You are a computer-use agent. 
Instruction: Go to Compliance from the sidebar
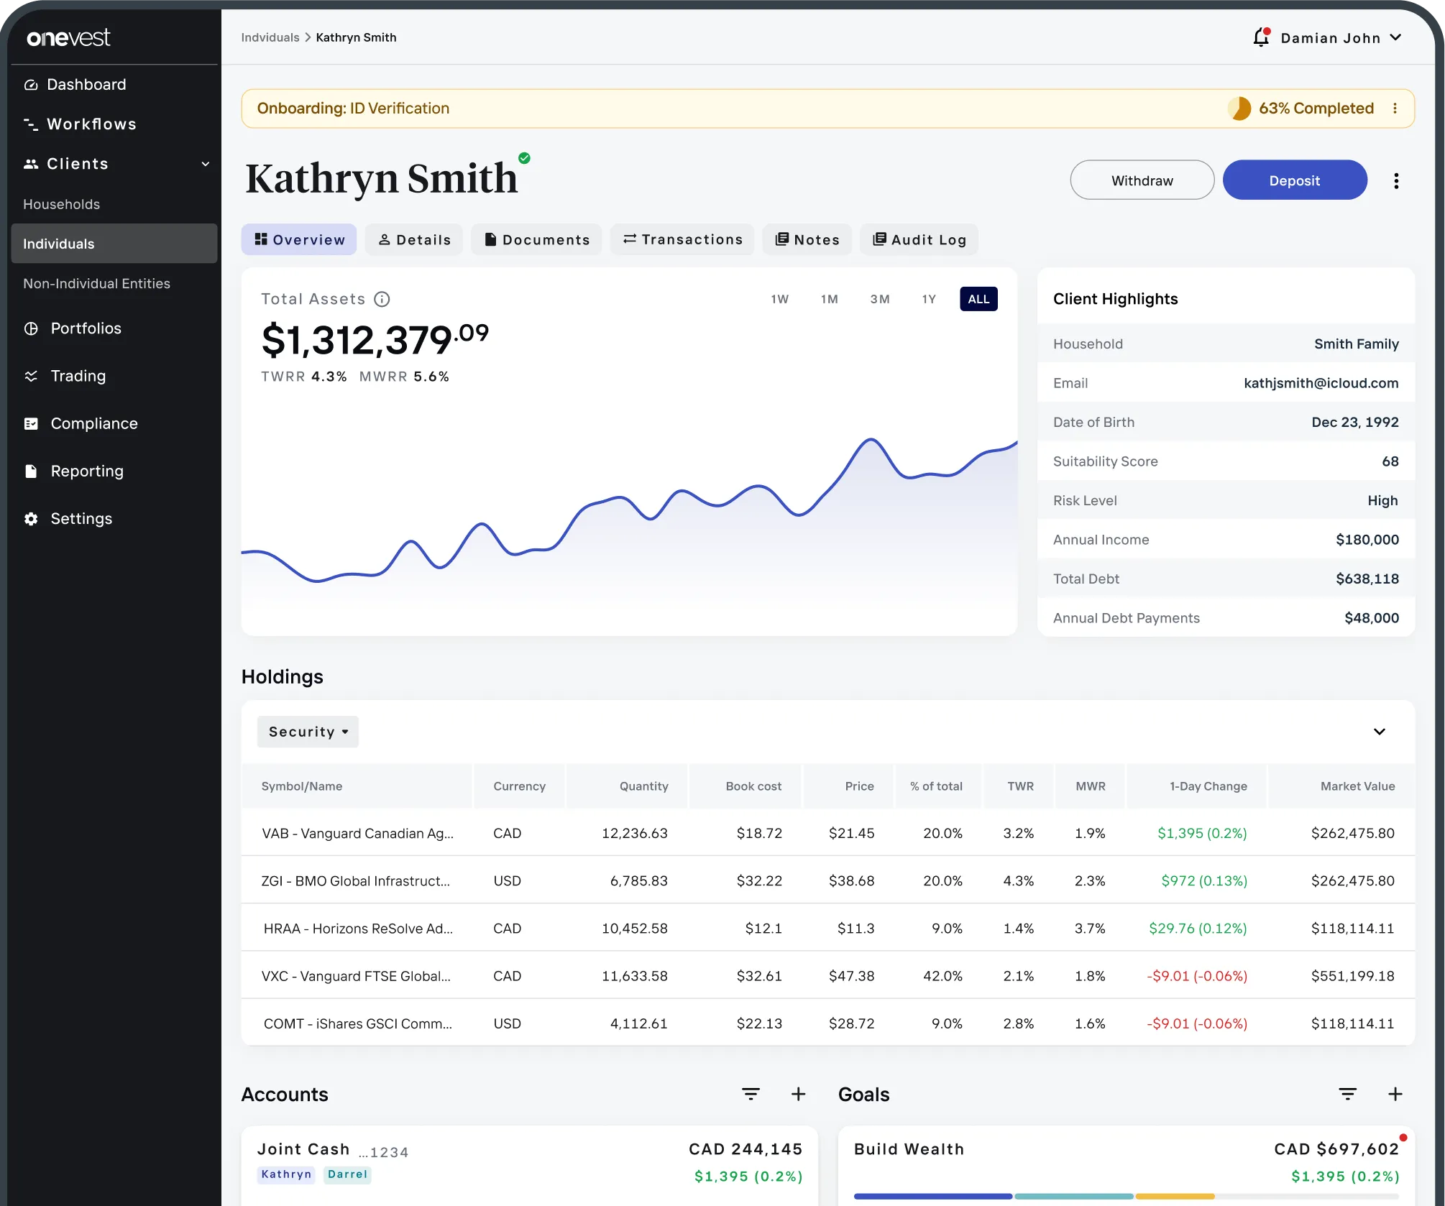[93, 423]
